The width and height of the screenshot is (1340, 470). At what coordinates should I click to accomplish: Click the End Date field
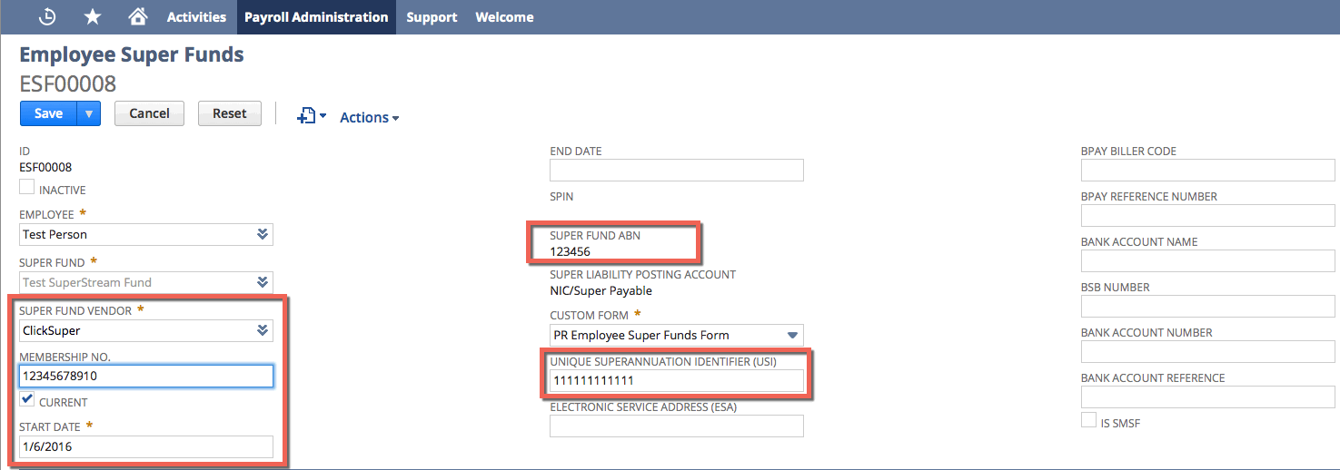pos(677,170)
